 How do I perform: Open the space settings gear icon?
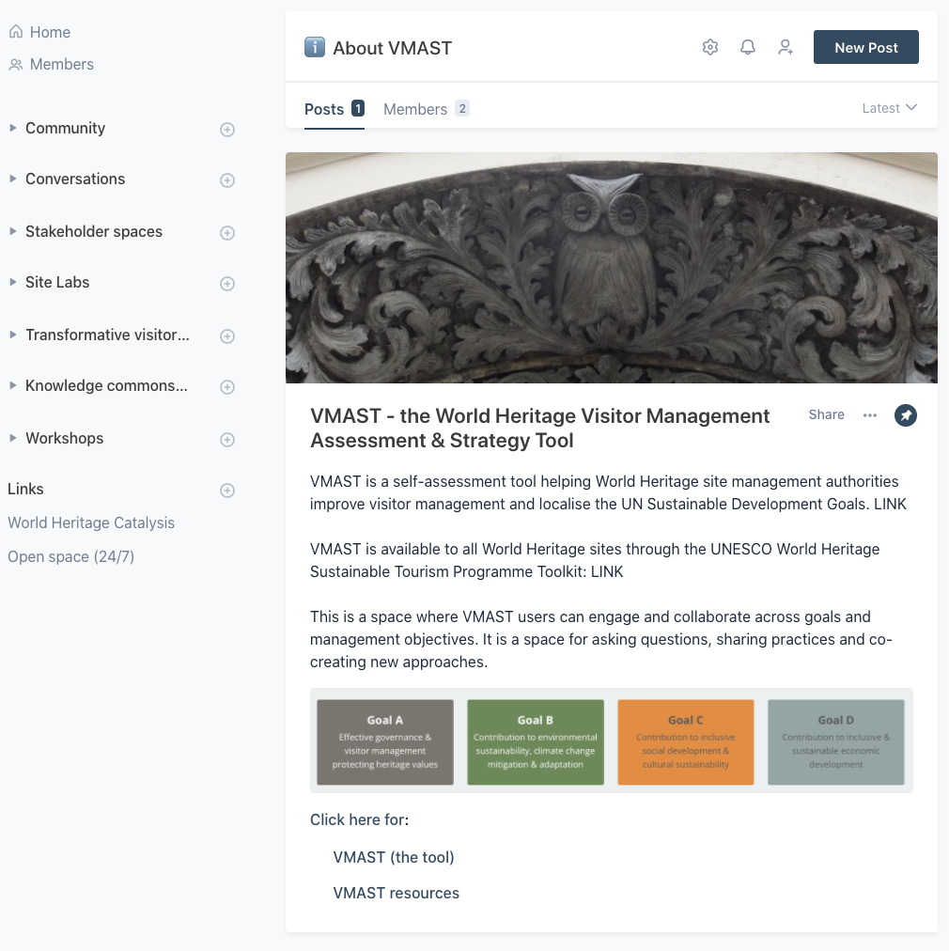point(710,47)
